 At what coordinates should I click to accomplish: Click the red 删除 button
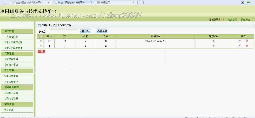pyautogui.click(x=41, y=52)
